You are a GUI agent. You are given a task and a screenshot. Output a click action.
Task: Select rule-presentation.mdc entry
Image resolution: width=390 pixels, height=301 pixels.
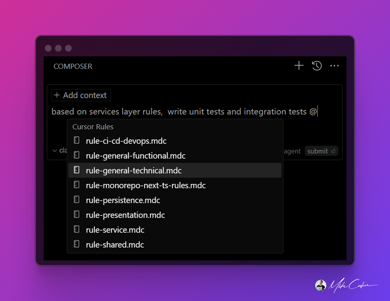175,215
